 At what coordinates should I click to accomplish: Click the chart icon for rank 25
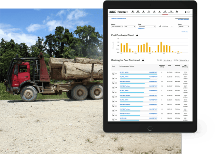pos(113,102)
